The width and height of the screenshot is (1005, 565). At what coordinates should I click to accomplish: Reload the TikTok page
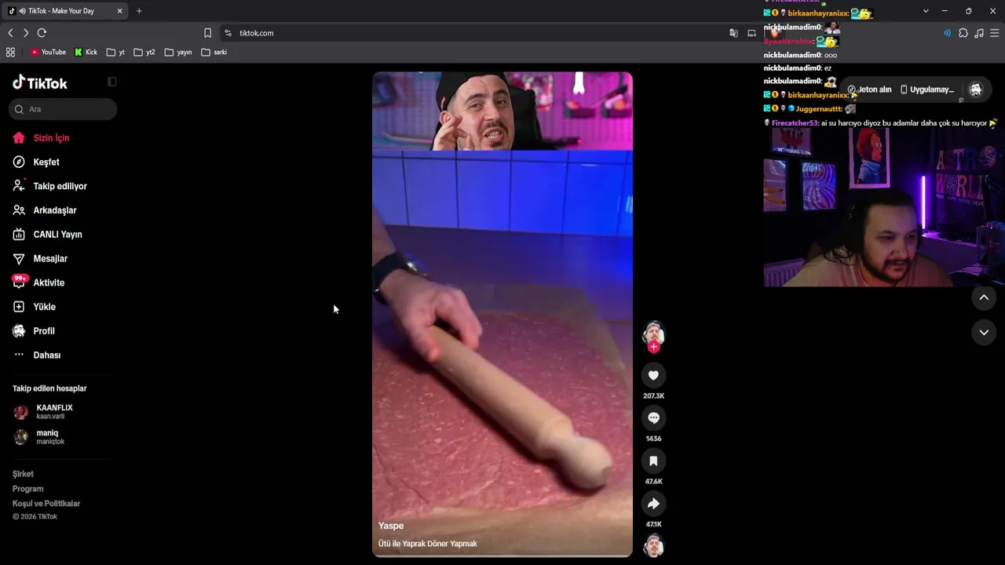(42, 33)
